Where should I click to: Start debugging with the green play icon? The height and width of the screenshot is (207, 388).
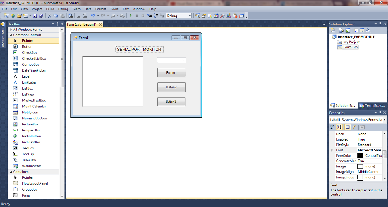click(130, 16)
